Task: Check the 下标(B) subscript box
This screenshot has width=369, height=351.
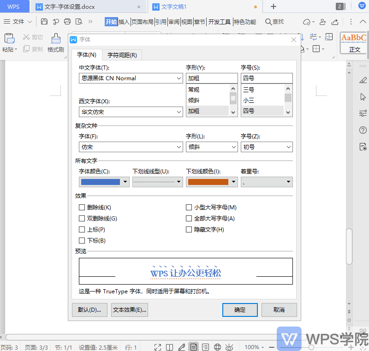Action: (x=82, y=240)
